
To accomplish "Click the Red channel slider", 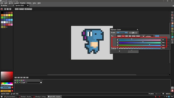I will [x=140, y=40].
